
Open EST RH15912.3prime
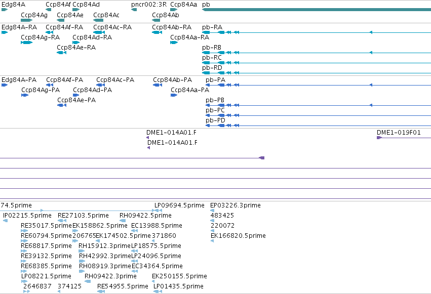pyautogui.click(x=104, y=246)
